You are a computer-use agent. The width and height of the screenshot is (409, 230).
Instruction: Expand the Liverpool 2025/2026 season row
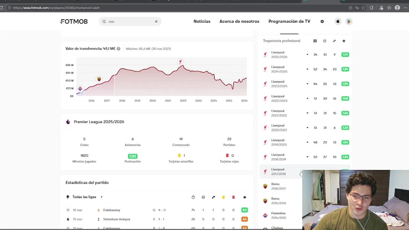click(x=307, y=55)
